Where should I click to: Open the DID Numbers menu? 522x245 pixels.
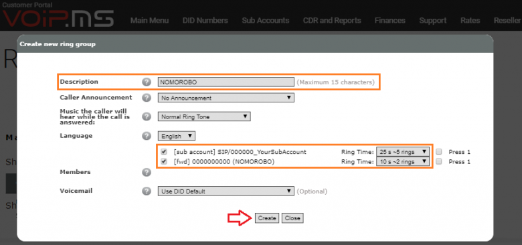[205, 21]
